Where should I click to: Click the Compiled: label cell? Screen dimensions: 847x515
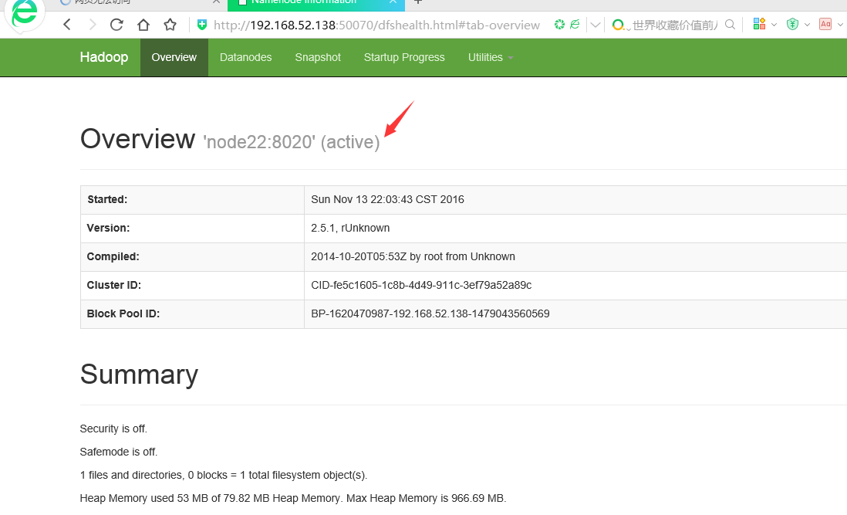tap(192, 257)
